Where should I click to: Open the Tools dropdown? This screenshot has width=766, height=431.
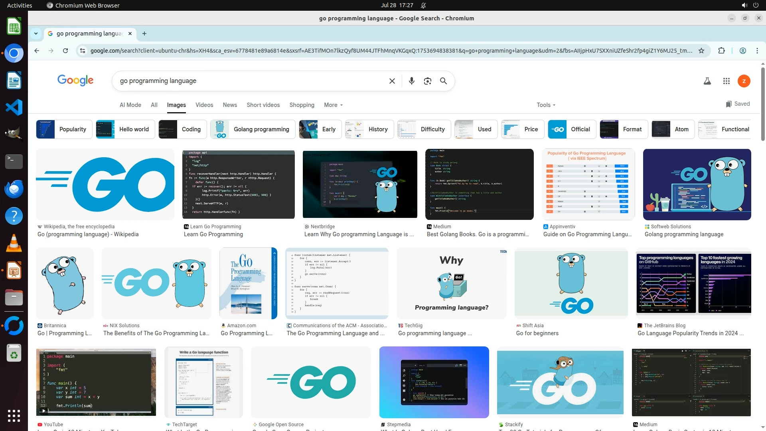(546, 105)
